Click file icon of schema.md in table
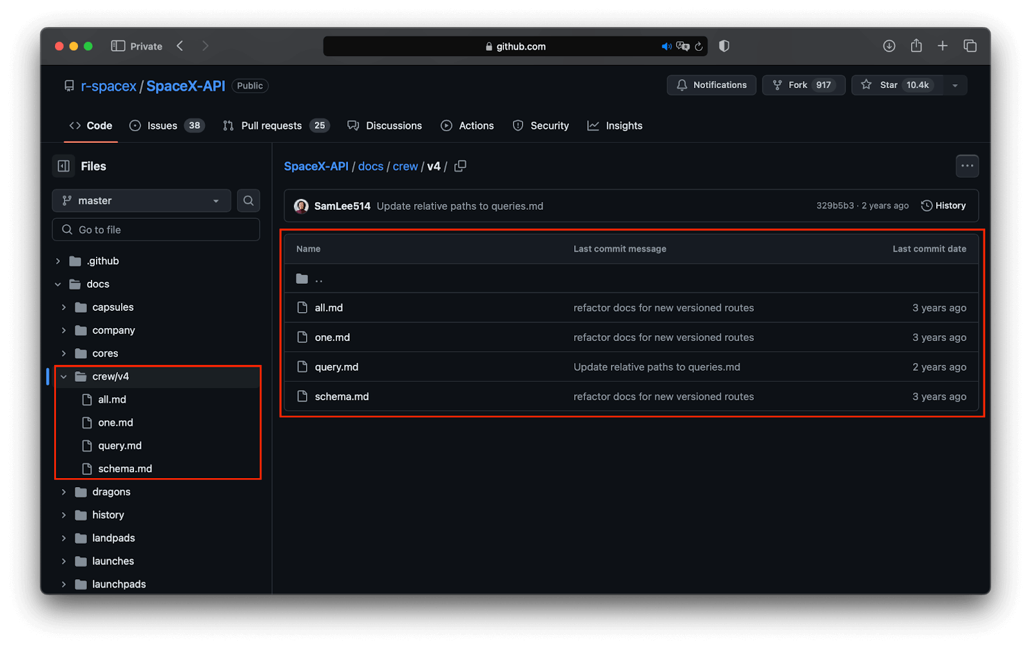 pyautogui.click(x=302, y=396)
